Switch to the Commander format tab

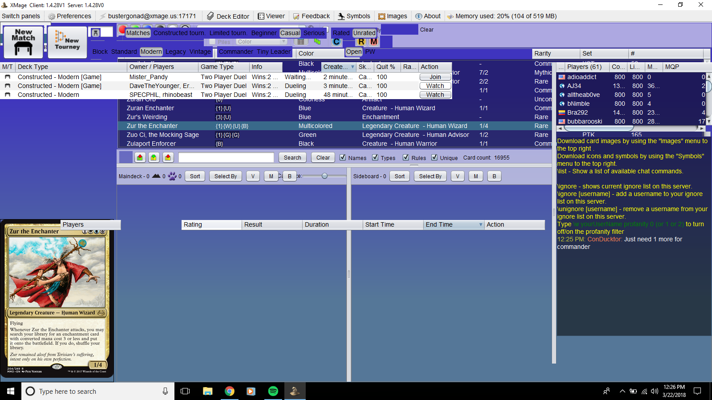coord(235,52)
